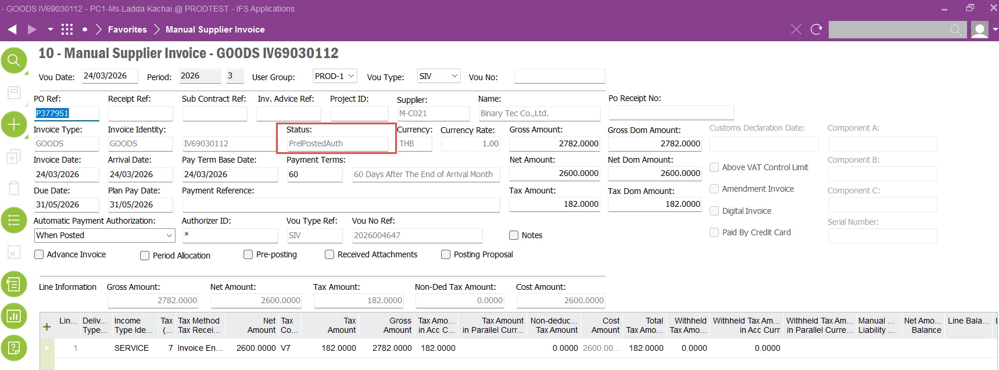
Task: Click the green New record plus icon
Action: pos(14,124)
